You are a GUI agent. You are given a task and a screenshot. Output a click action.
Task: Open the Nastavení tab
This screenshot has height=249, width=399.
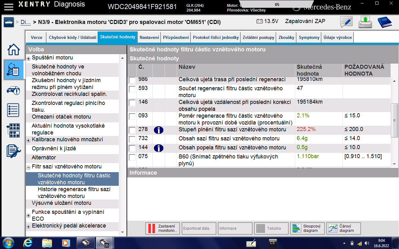(149, 37)
